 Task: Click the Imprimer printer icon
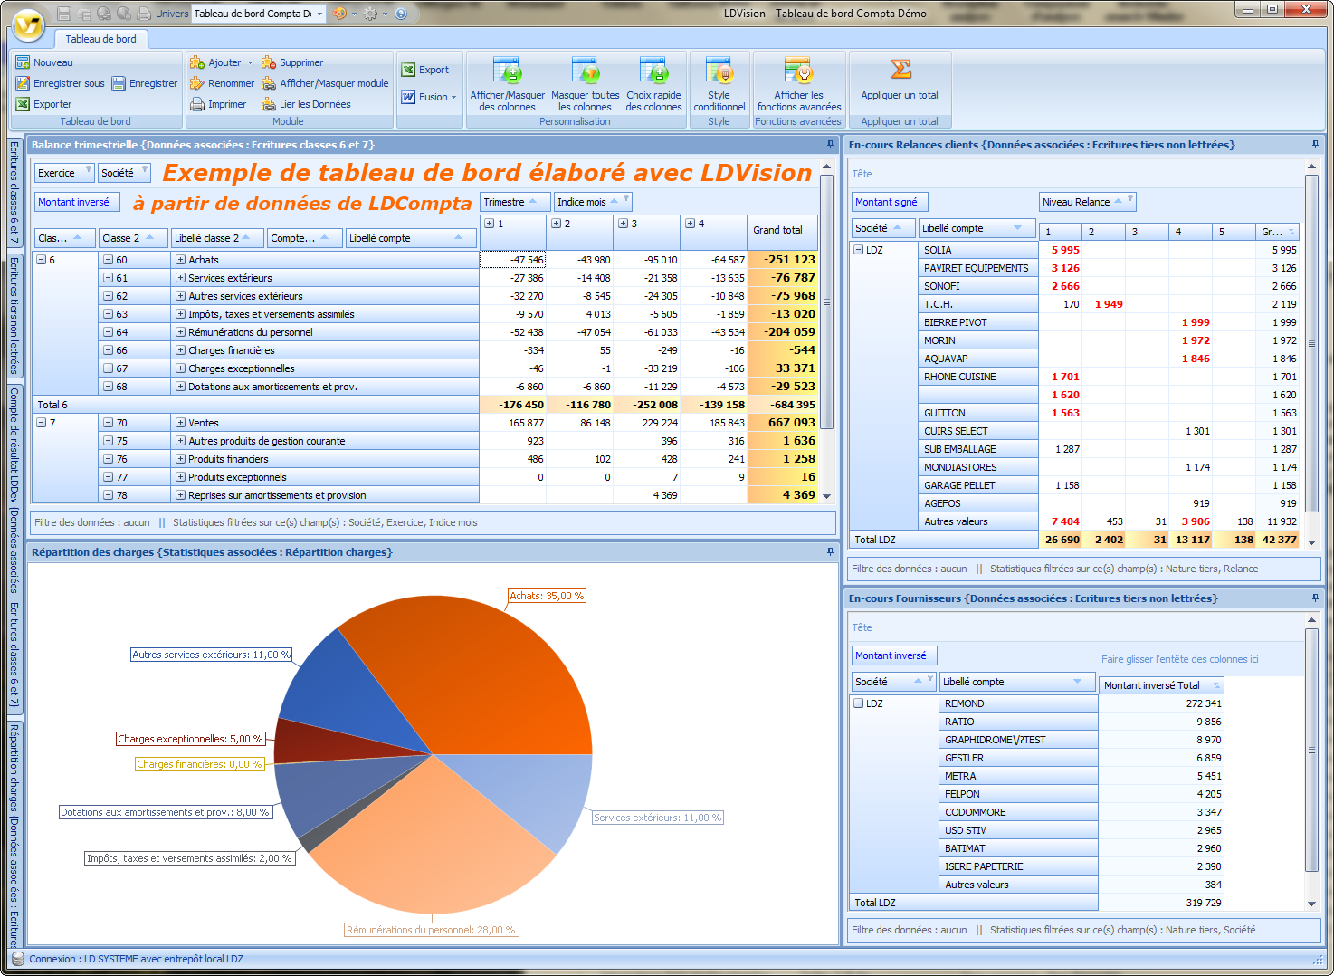tap(197, 104)
